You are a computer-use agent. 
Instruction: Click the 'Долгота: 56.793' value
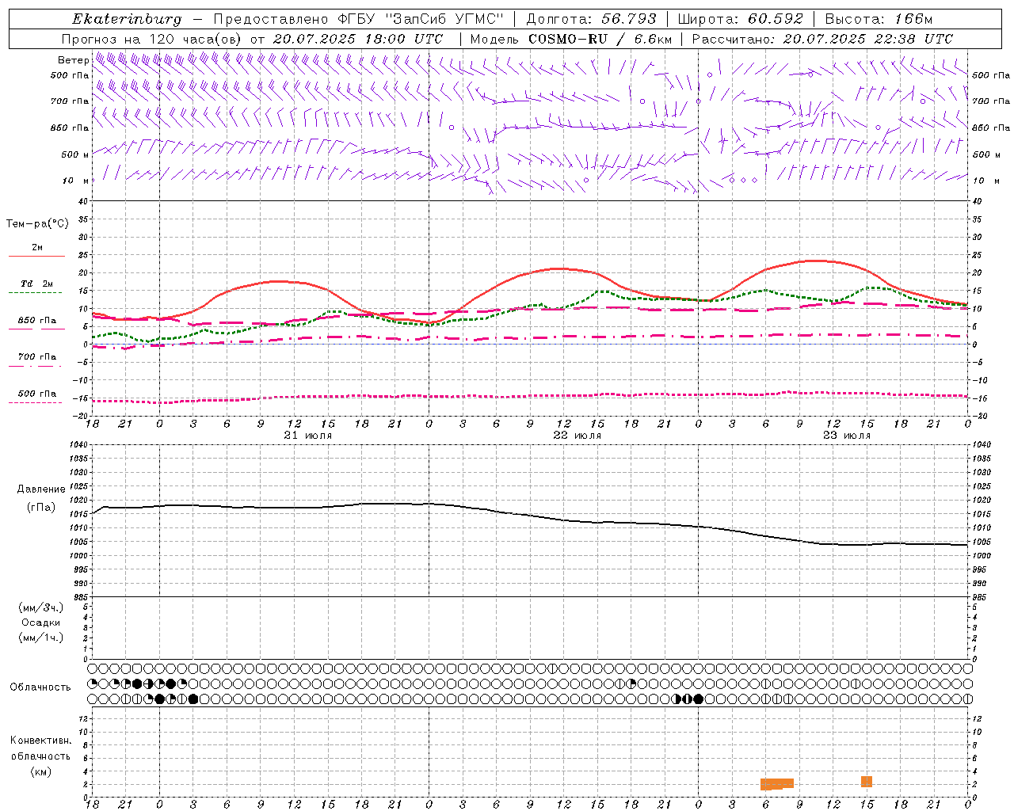point(591,19)
